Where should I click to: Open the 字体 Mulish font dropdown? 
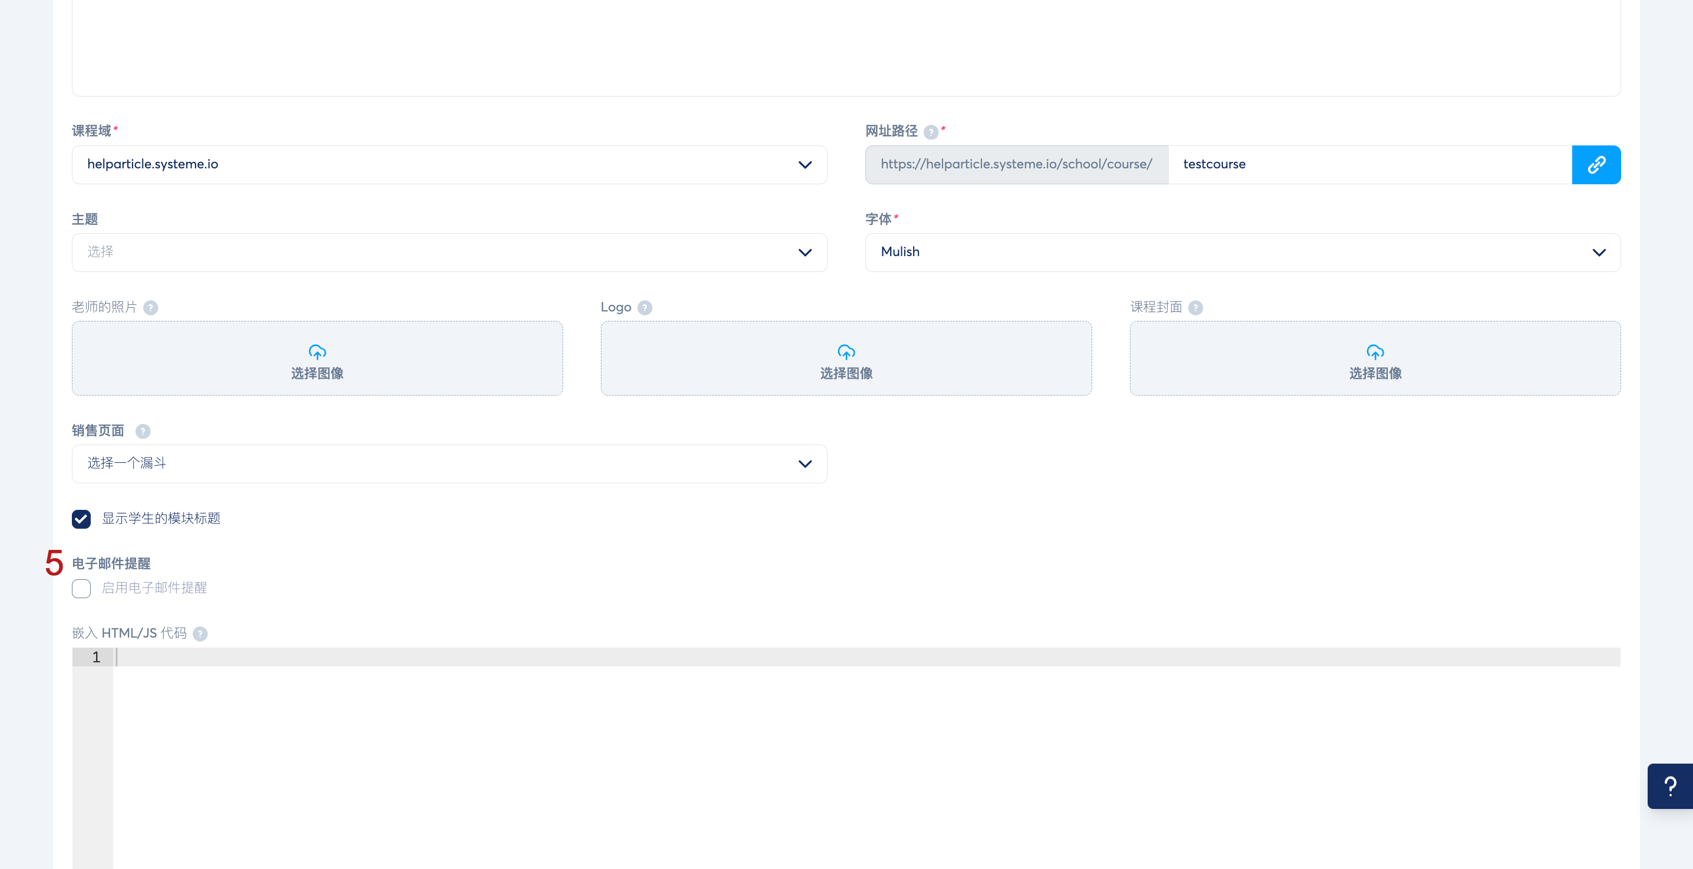coord(1242,252)
